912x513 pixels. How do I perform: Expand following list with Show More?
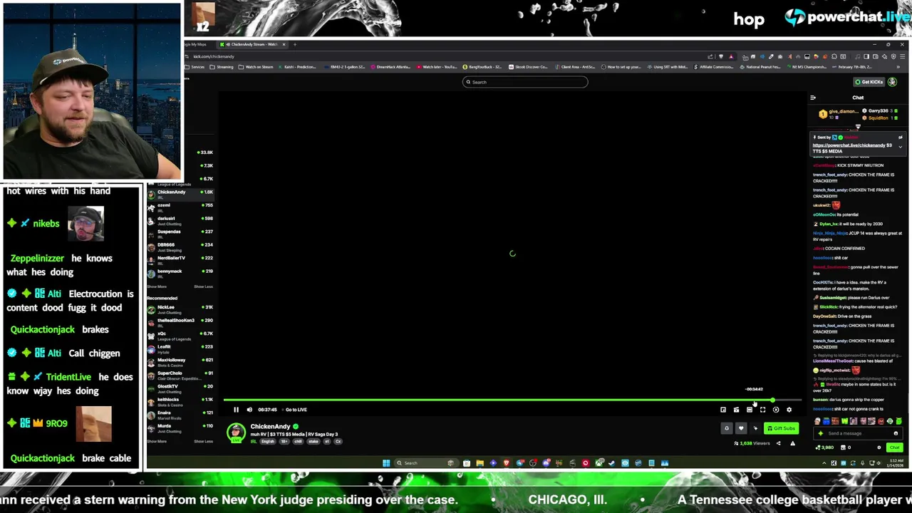[x=156, y=286]
